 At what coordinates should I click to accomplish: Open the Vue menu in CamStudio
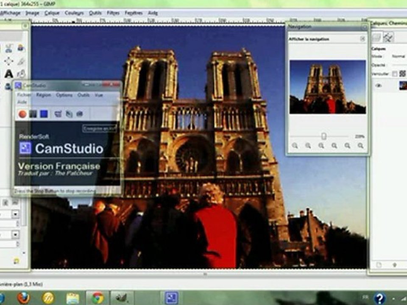99,95
